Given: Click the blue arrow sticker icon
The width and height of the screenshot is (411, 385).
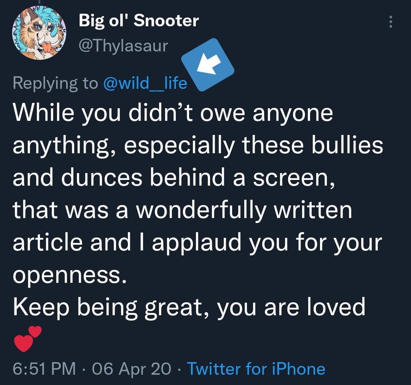Looking at the screenshot, I should (208, 65).
